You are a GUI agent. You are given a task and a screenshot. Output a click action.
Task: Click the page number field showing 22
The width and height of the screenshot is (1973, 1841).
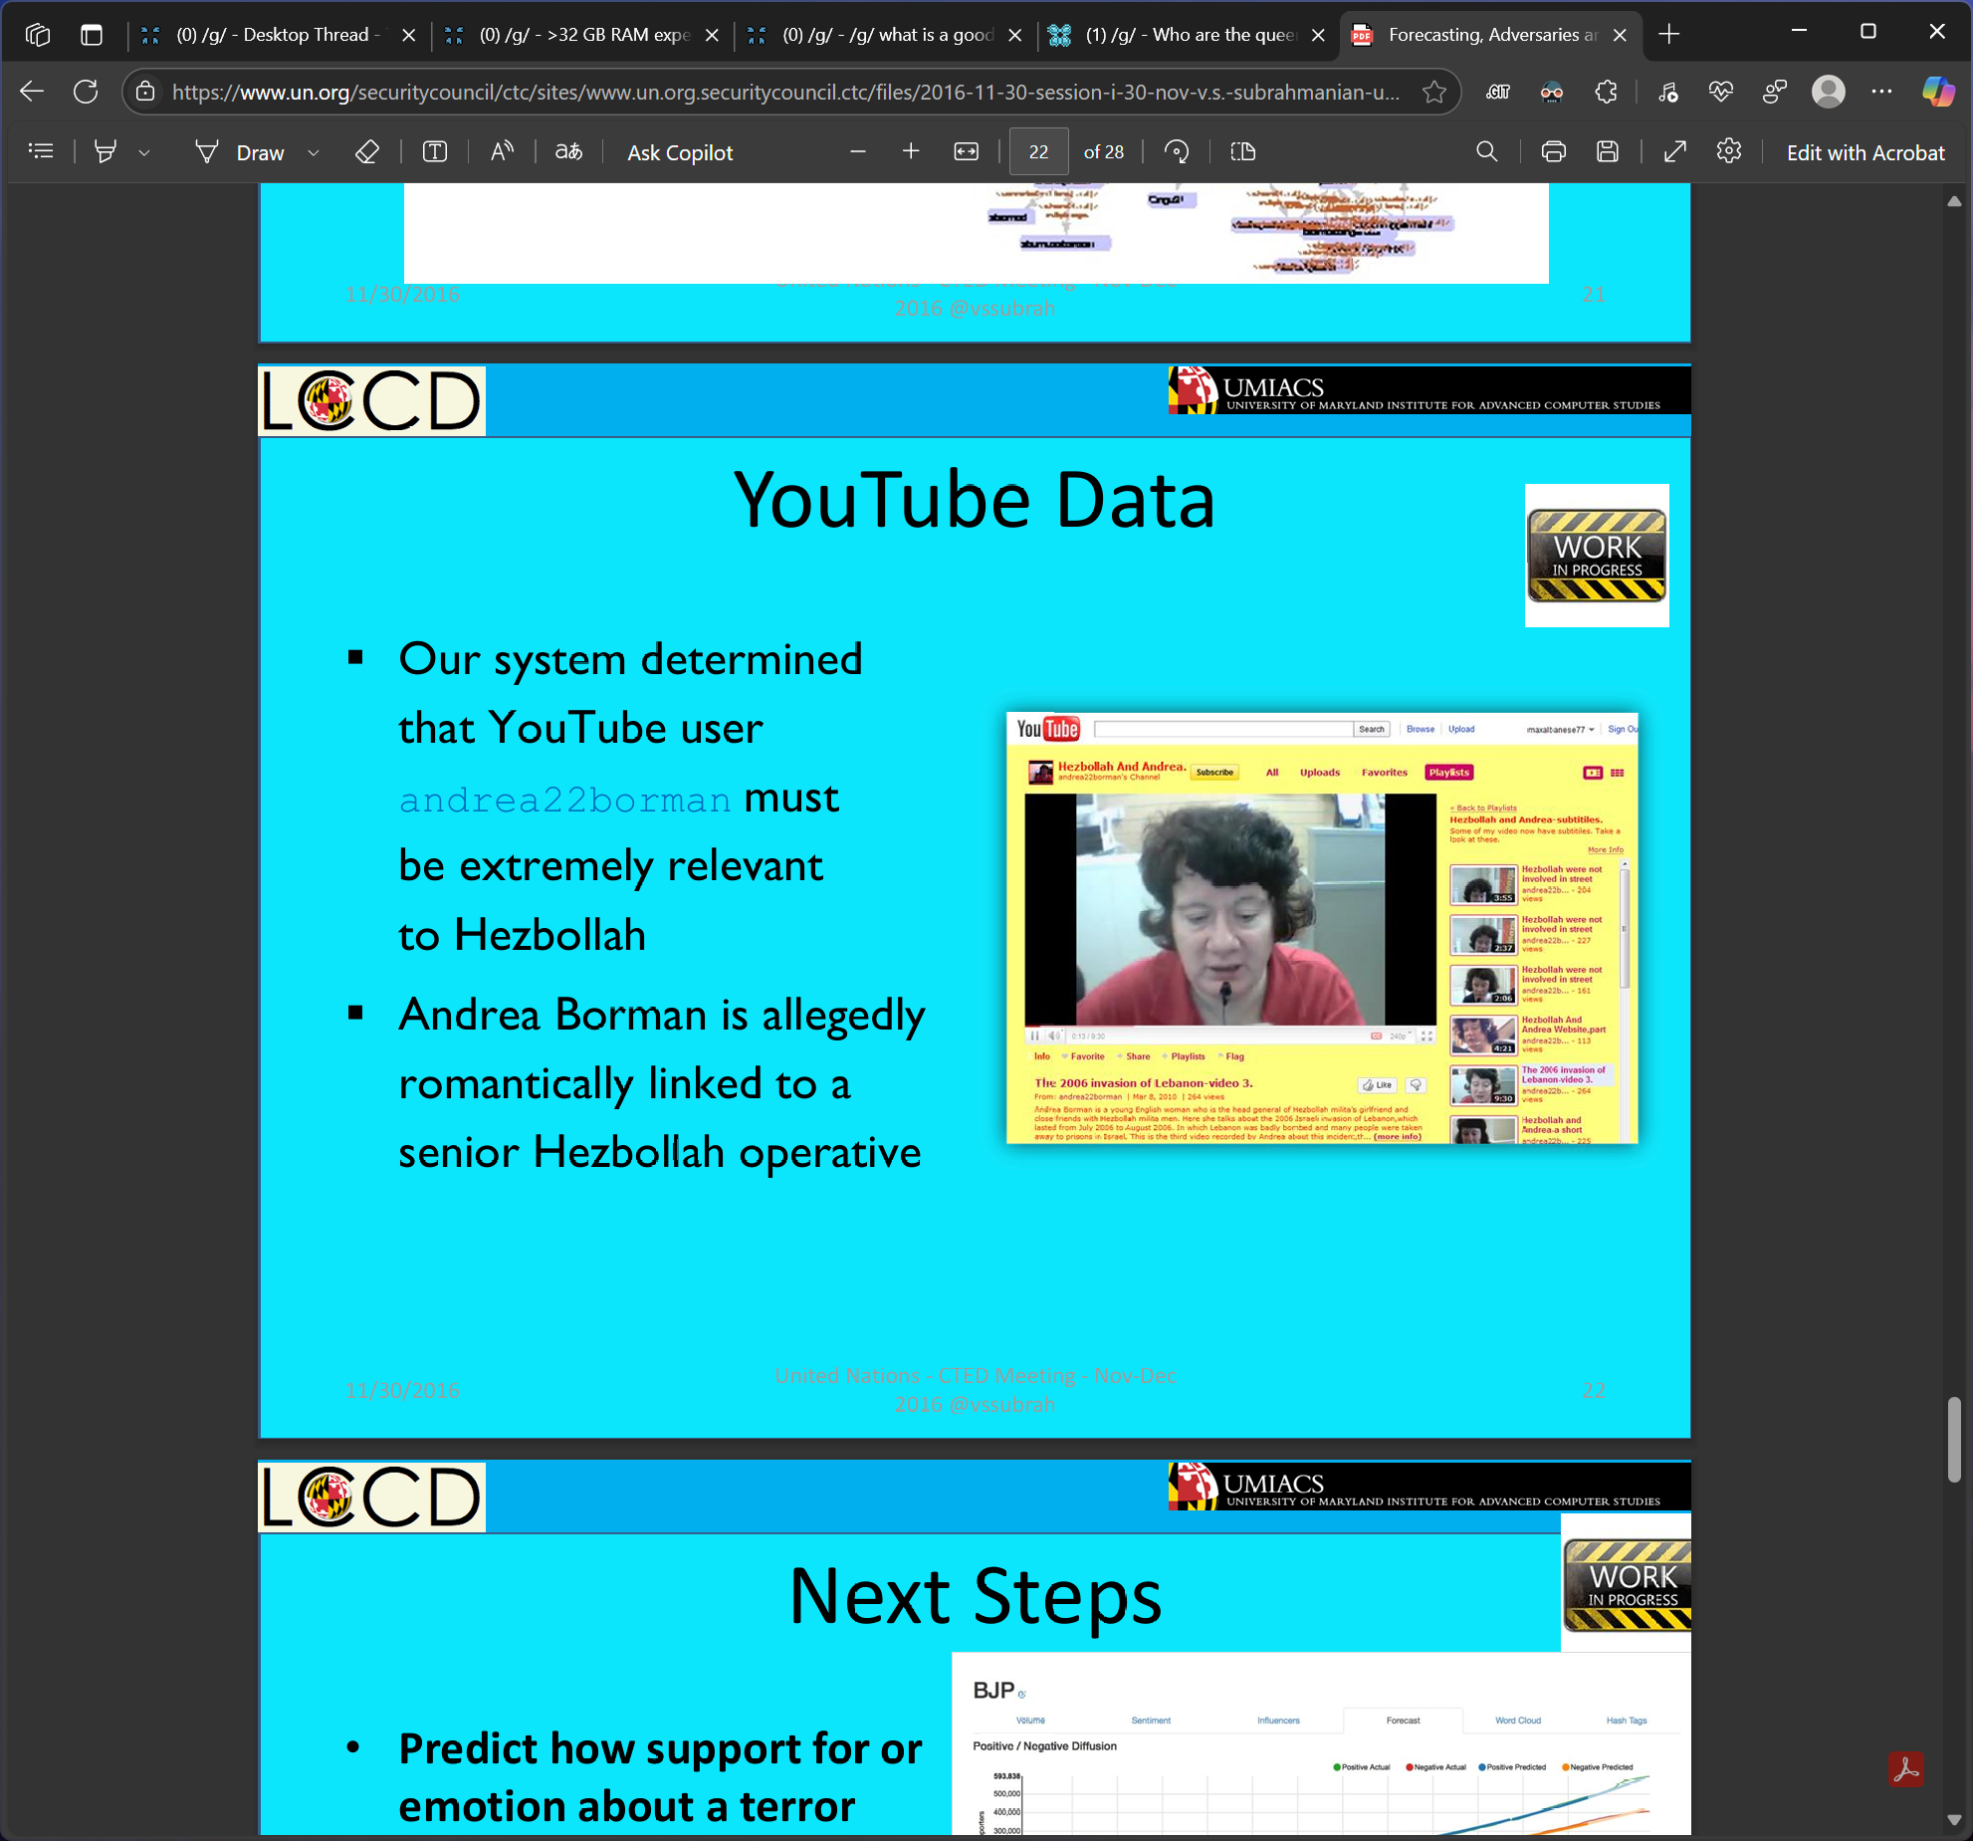(1038, 151)
